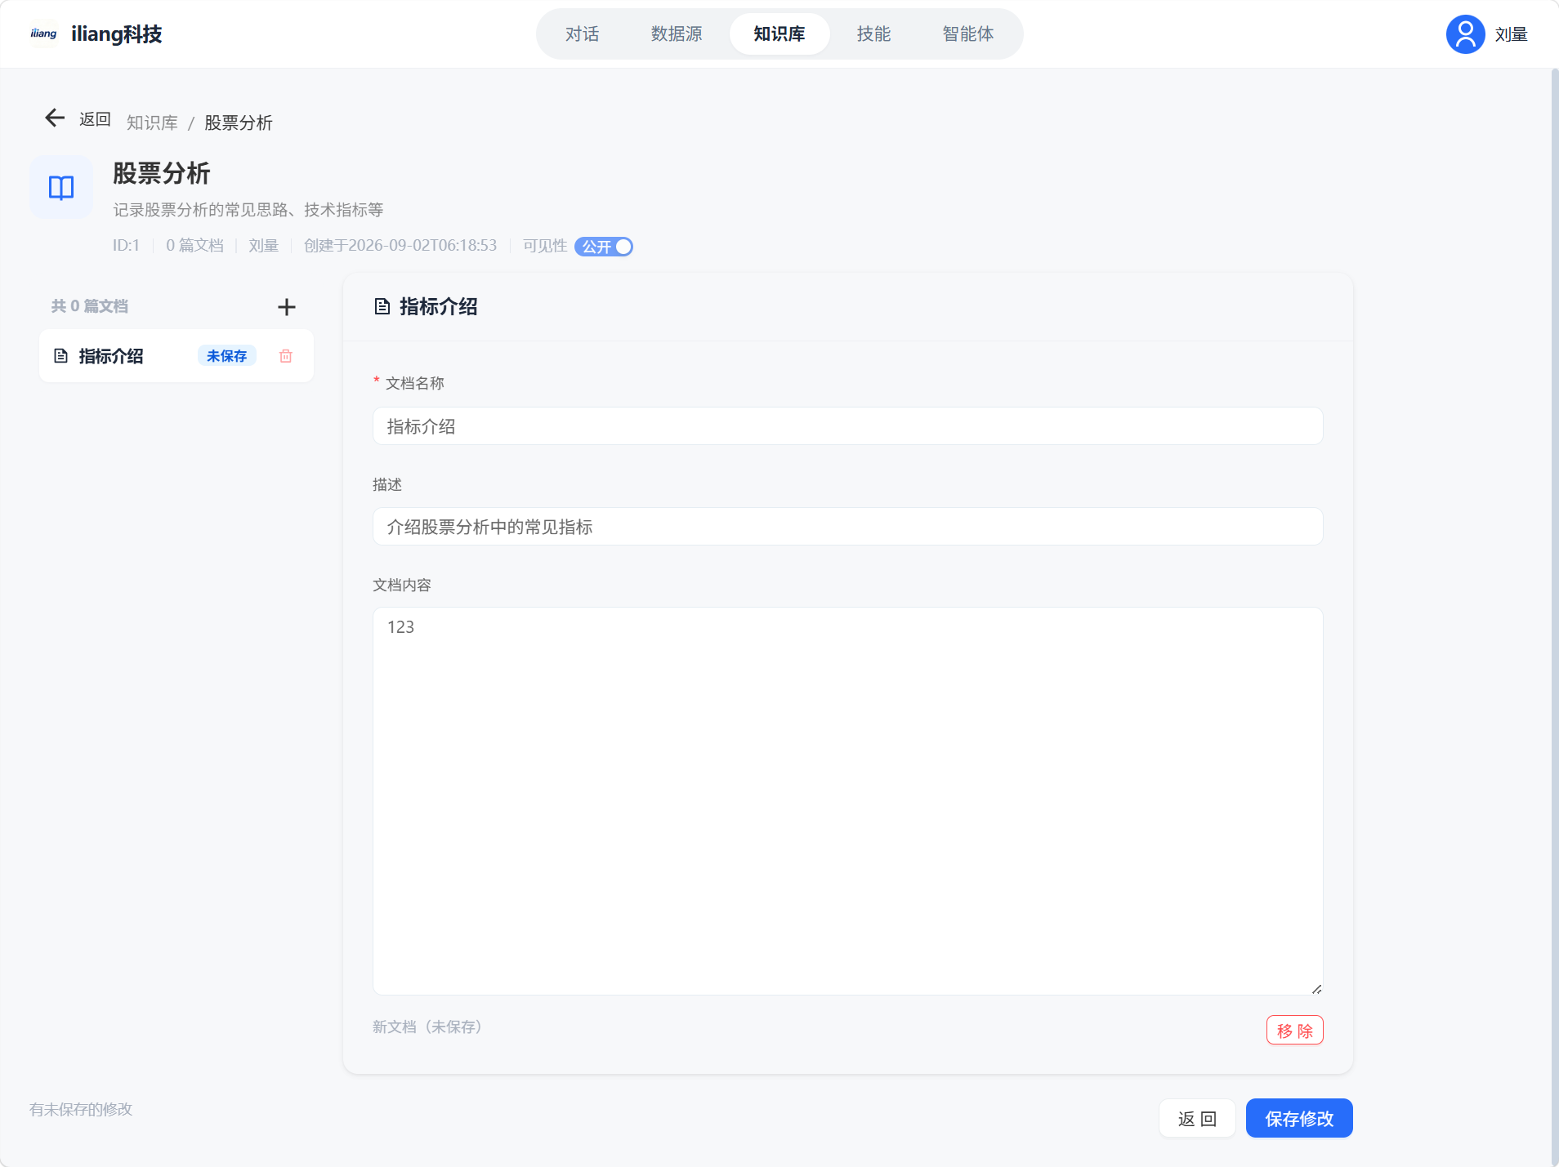Image resolution: width=1559 pixels, height=1167 pixels.
Task: Click the textarea resize handle
Action: (1316, 989)
